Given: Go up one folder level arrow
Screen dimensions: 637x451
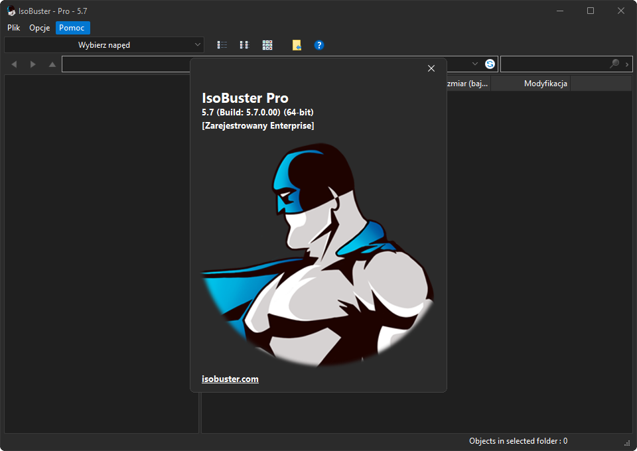Looking at the screenshot, I should (x=52, y=64).
